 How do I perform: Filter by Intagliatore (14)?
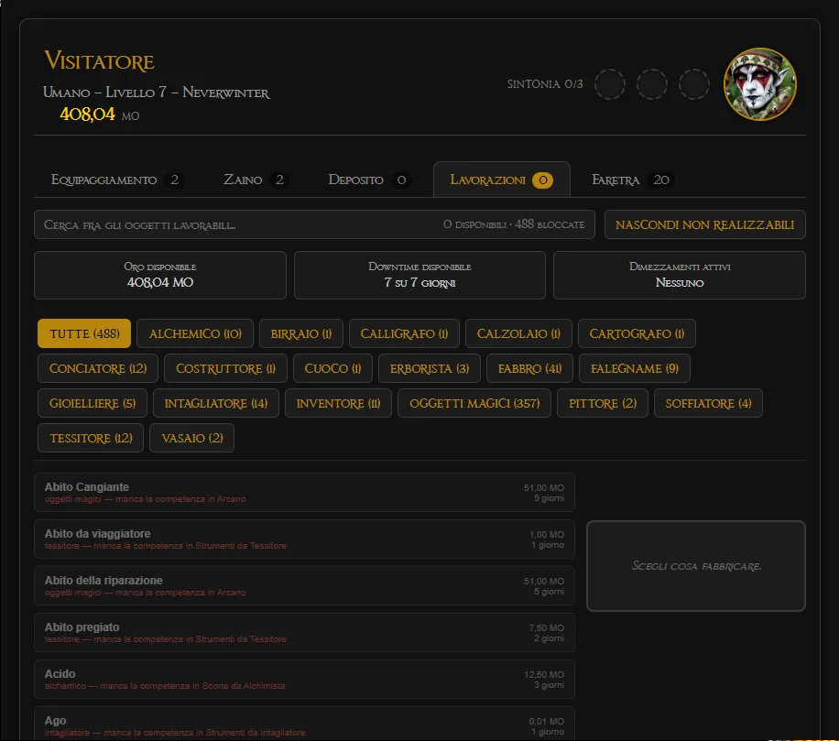[216, 403]
